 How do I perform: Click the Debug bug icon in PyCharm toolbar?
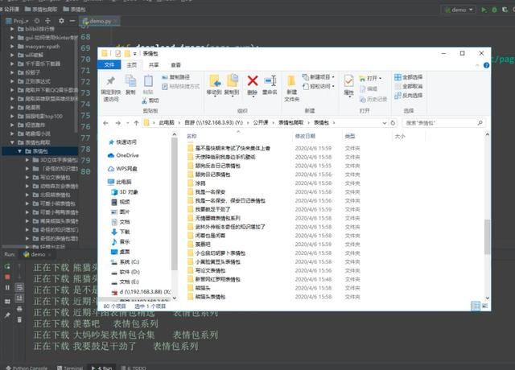tap(494, 10)
